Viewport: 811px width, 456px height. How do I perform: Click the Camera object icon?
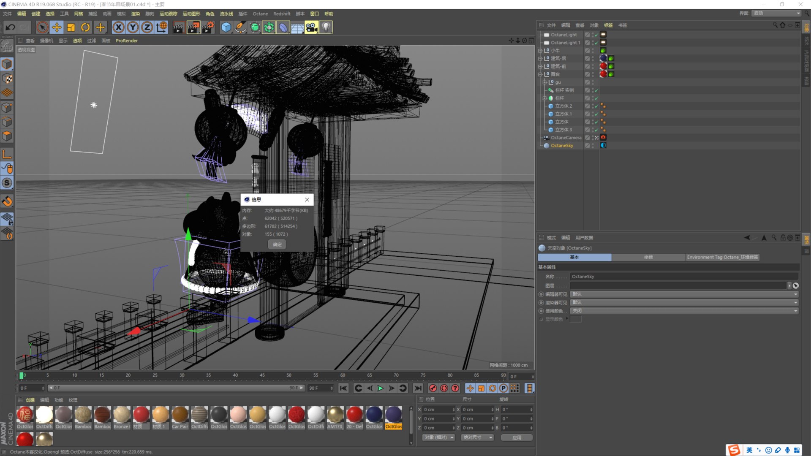tap(311, 27)
